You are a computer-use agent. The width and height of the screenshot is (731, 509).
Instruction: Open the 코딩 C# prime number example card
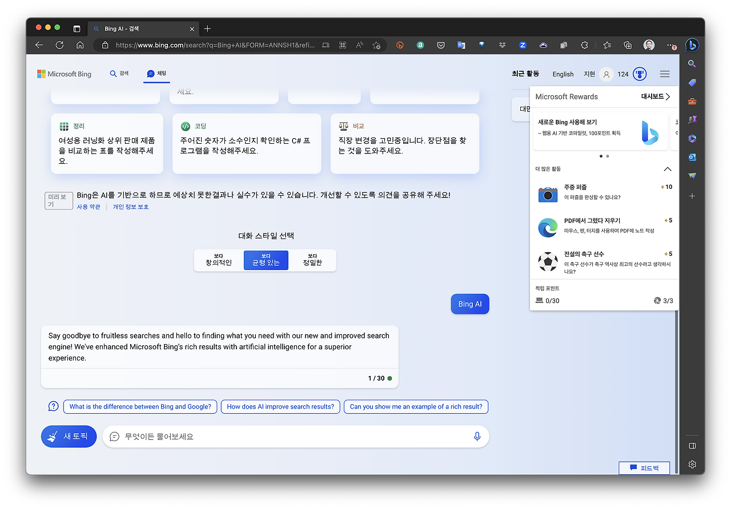[247, 143]
